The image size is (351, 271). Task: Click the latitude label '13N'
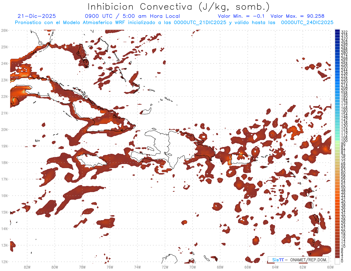point(4,245)
